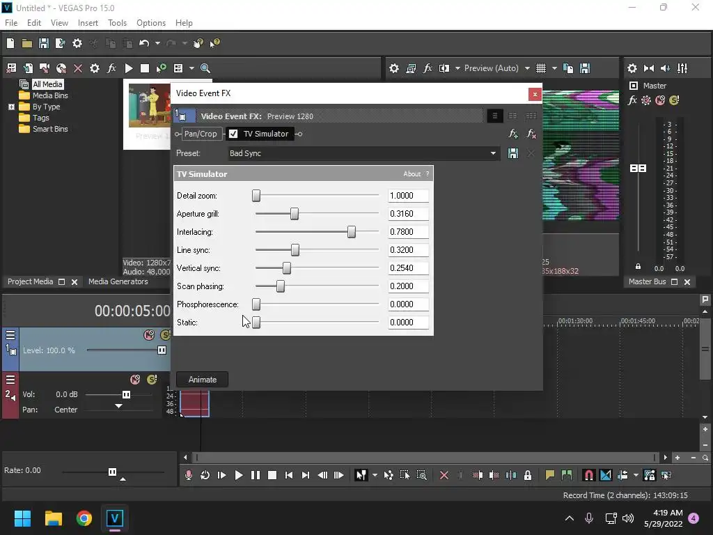The image size is (713, 535).
Task: Toggle split screen view in preview
Action: (x=444, y=68)
